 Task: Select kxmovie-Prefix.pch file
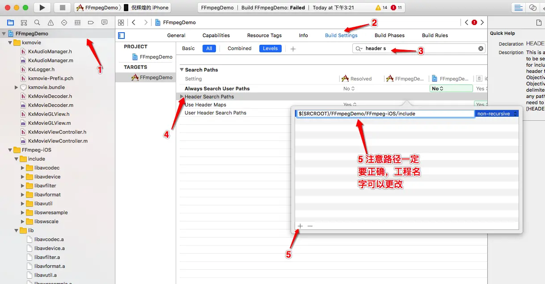[51, 78]
